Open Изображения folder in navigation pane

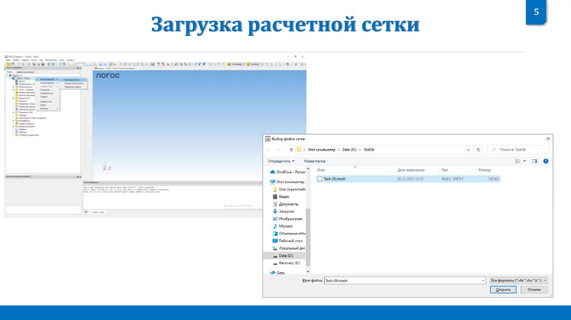tap(287, 219)
